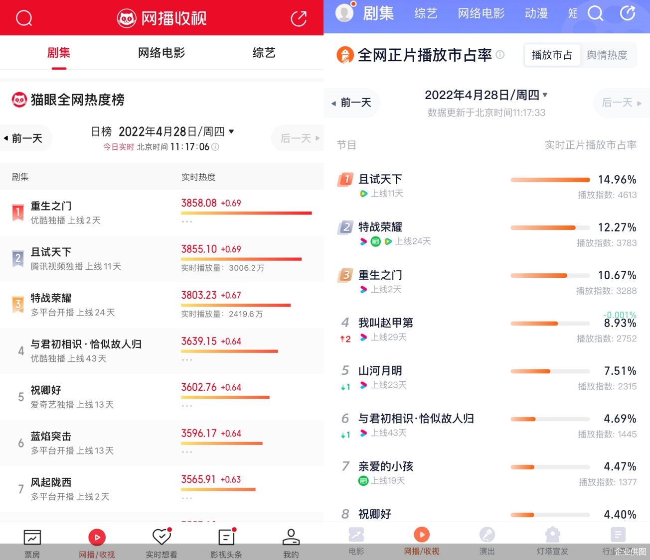The width and height of the screenshot is (650, 560).
Task: Tap the share icon in the top-right corner
Action: [x=299, y=17]
